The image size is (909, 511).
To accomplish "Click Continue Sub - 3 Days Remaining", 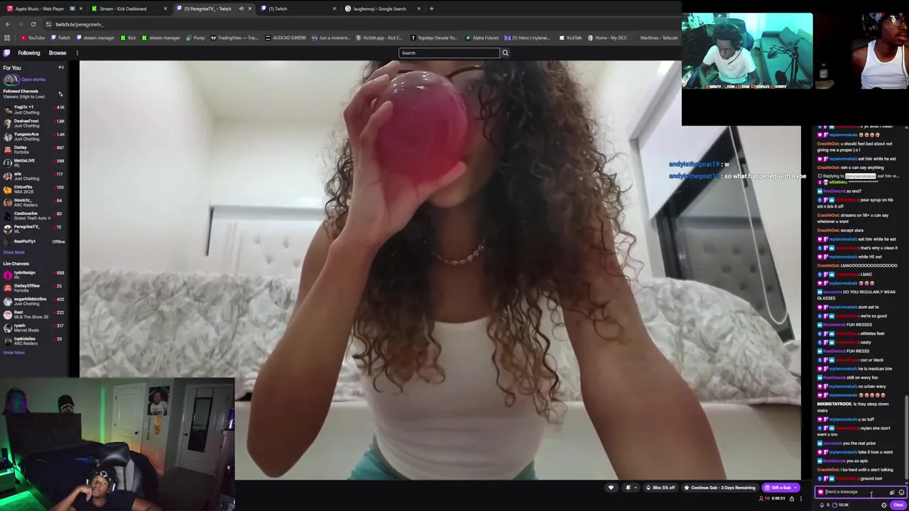I will [x=719, y=488].
